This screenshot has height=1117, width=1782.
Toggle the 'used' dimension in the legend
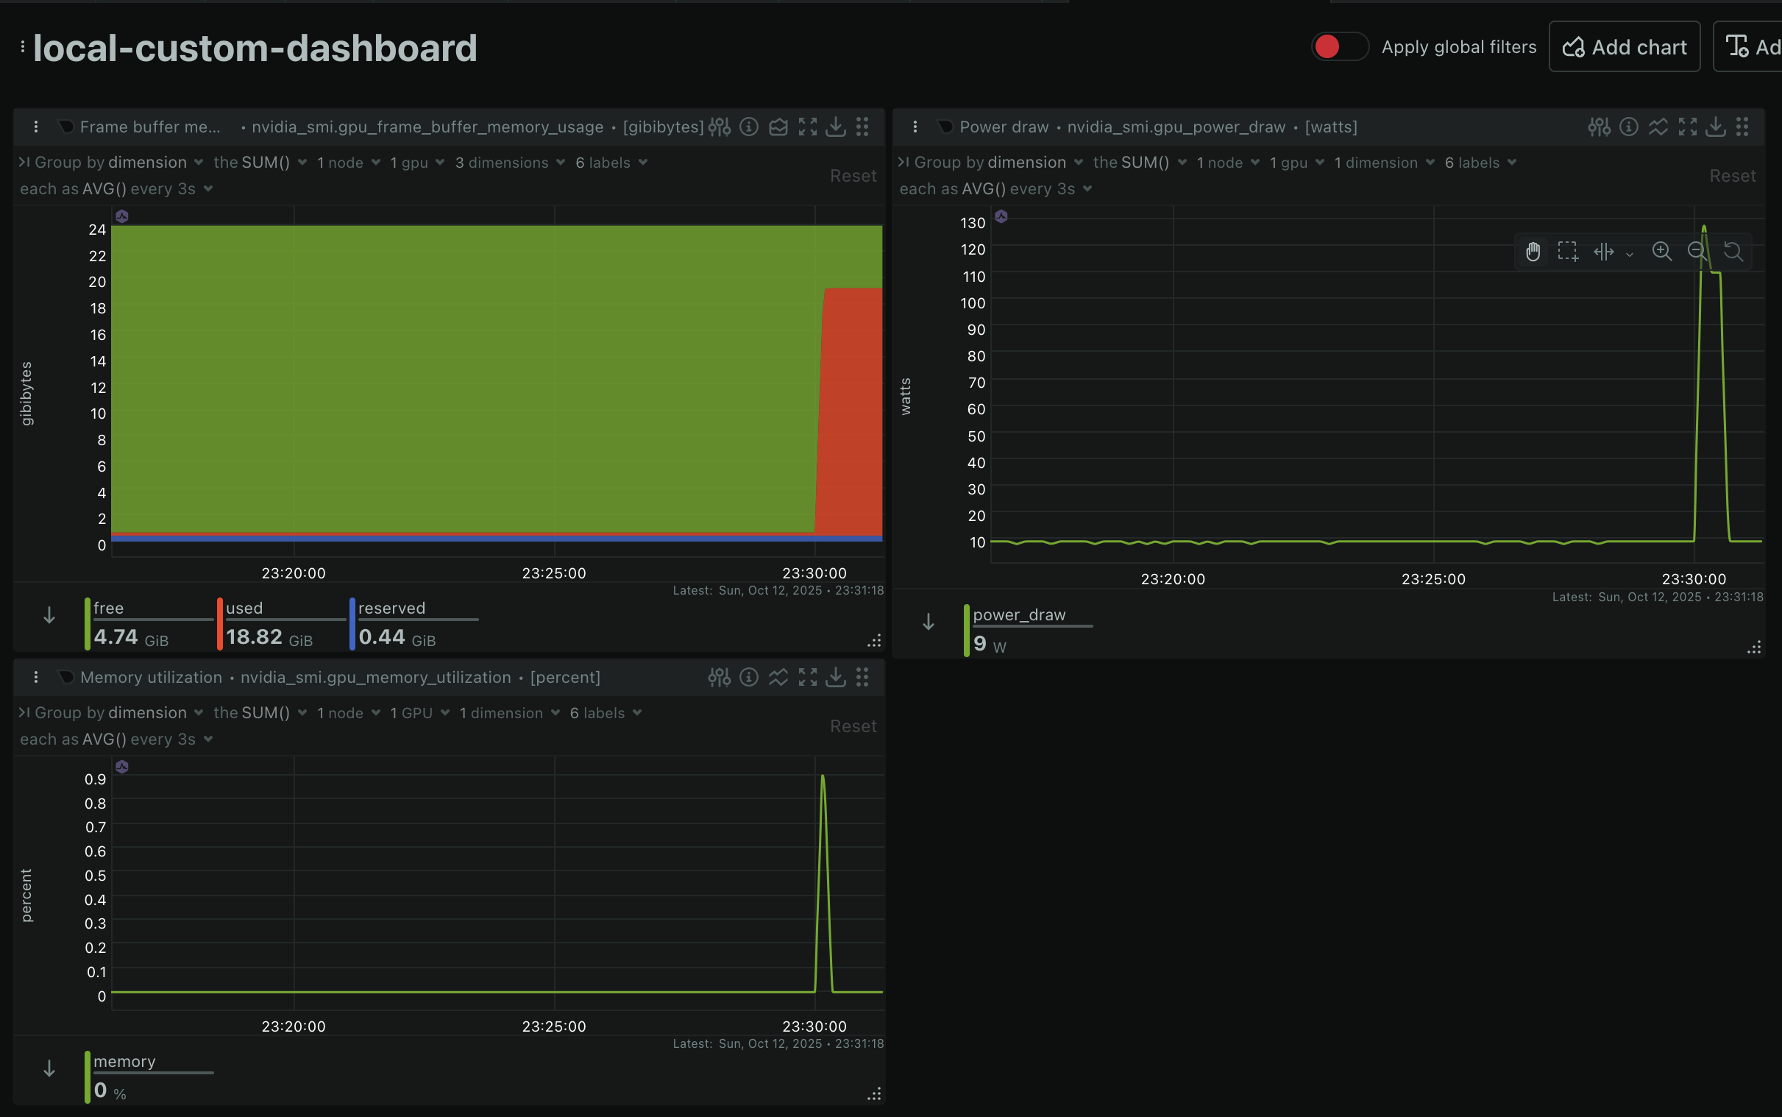point(244,608)
